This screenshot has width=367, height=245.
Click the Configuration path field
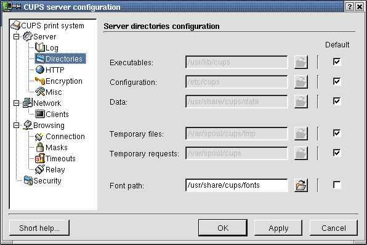coord(236,82)
